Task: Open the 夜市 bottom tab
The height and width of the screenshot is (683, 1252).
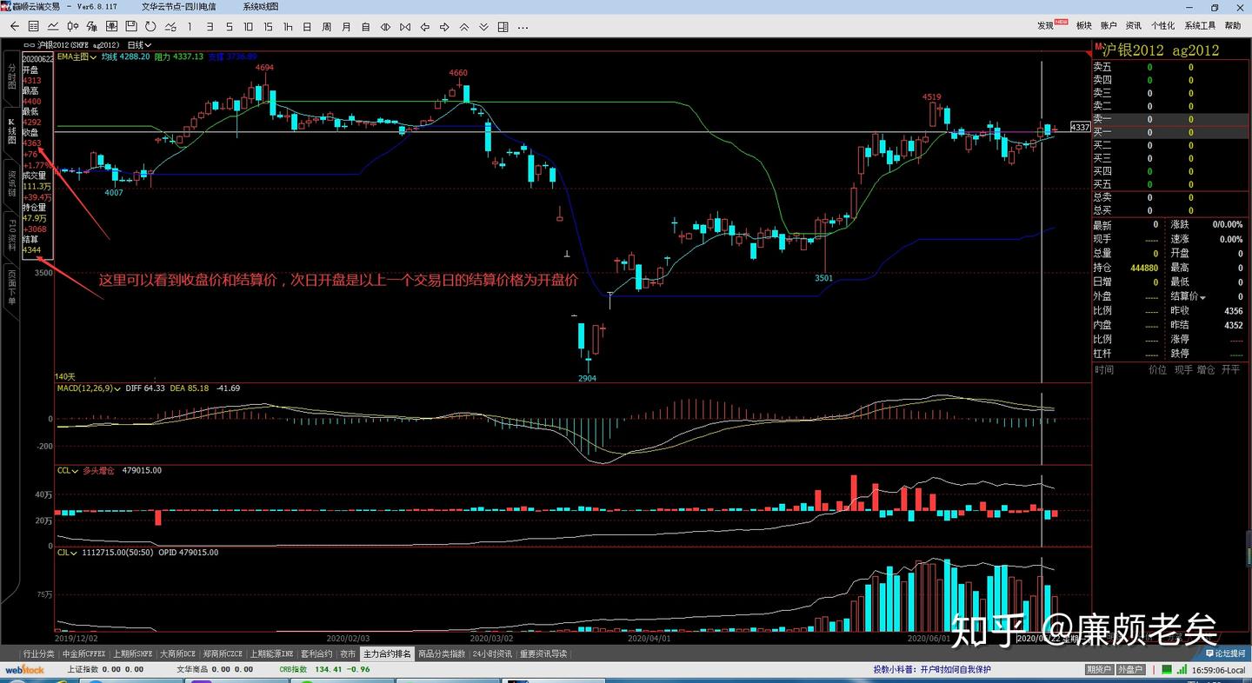Action: [x=348, y=653]
